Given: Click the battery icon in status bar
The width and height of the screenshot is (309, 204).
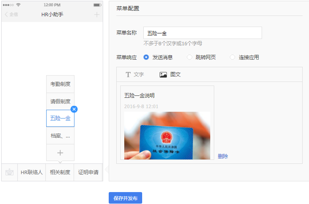Looking at the screenshot, I should (x=97, y=5).
